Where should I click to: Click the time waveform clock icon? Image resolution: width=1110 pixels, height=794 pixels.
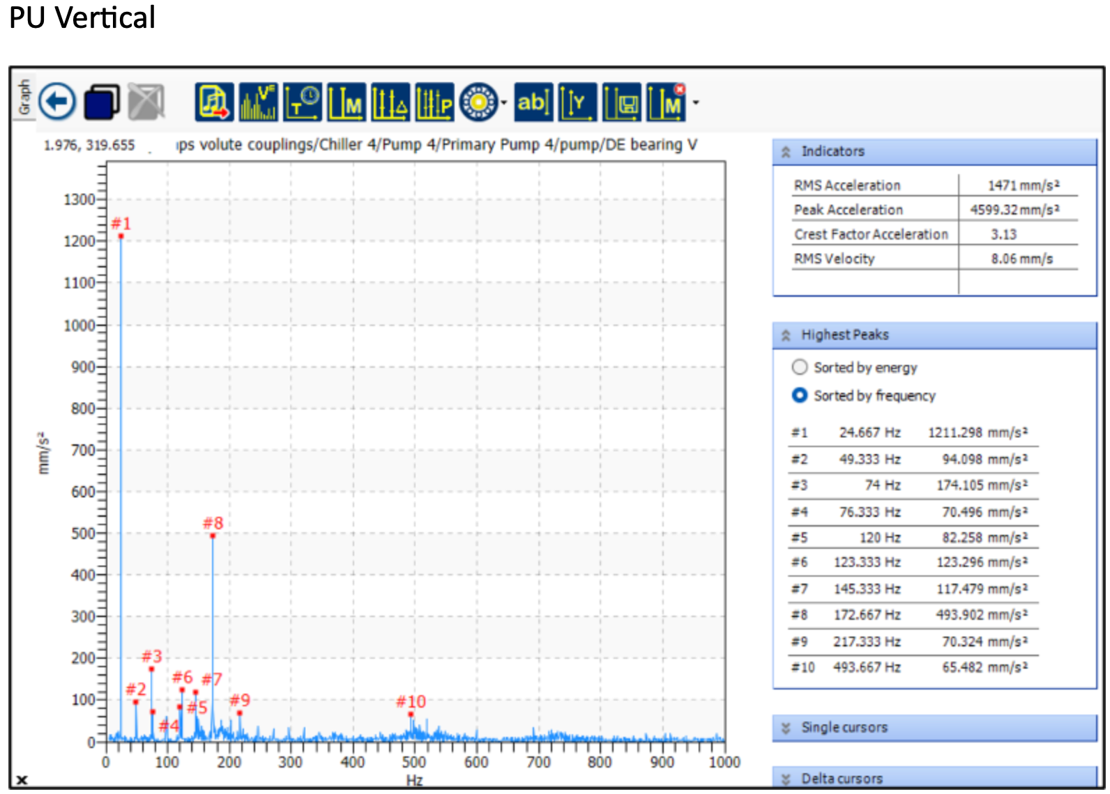click(x=303, y=102)
